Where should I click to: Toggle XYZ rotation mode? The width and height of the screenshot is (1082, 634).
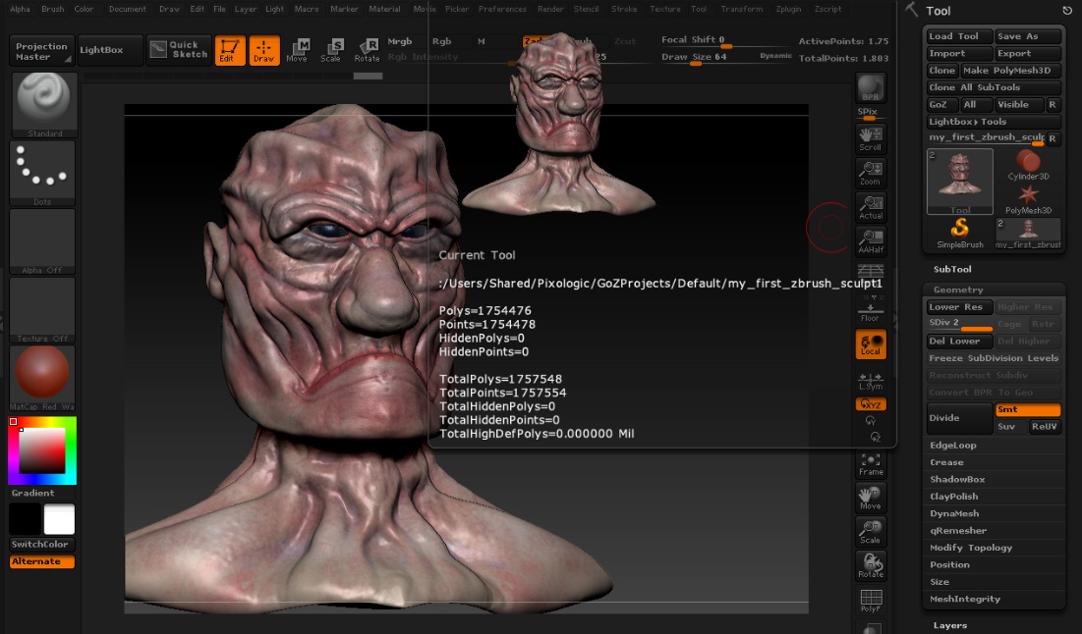(871, 404)
